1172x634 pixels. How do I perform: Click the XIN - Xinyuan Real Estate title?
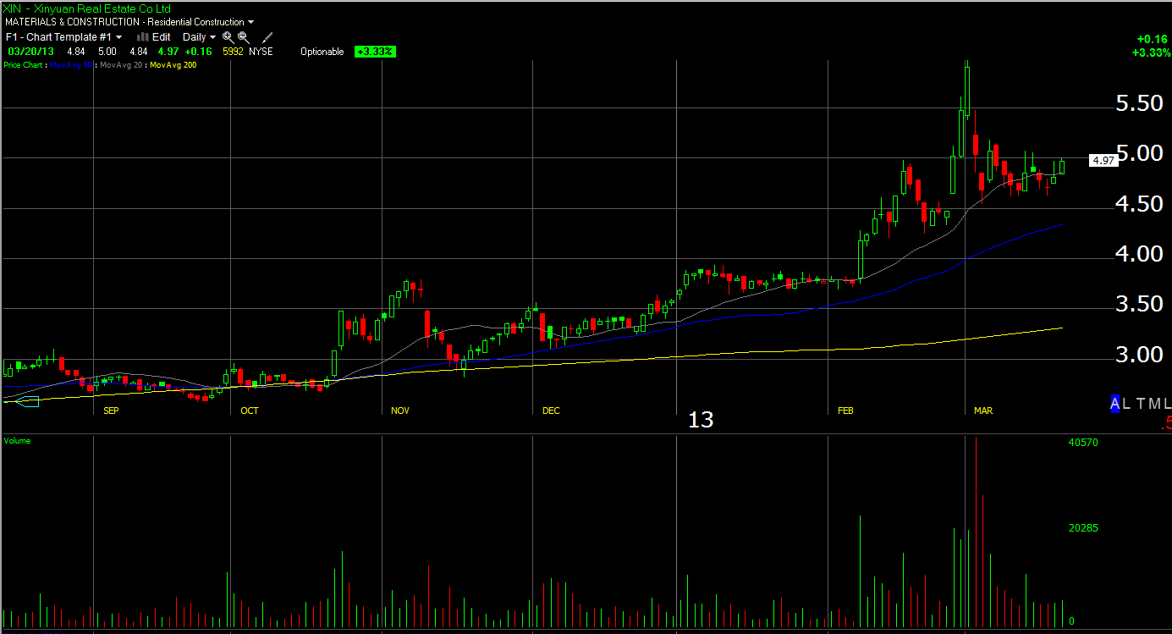[87, 8]
